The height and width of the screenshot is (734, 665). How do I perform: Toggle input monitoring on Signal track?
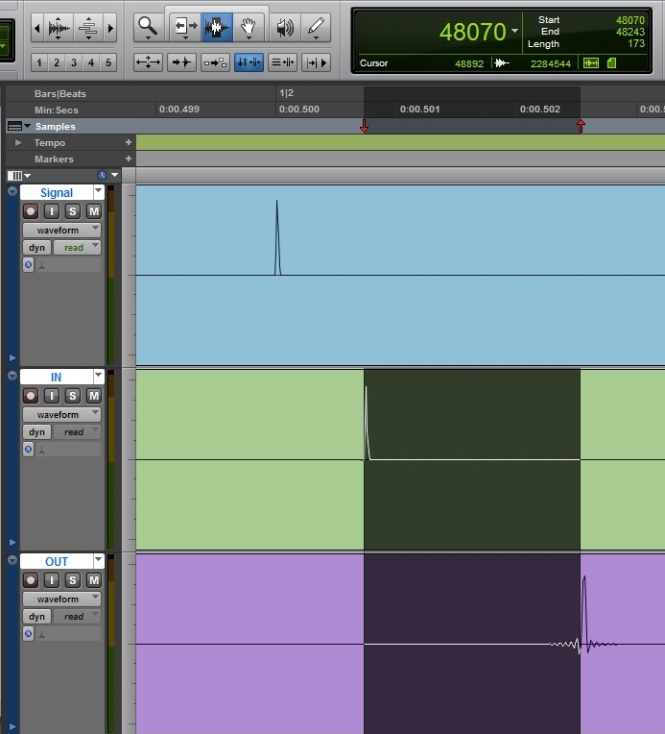click(52, 211)
